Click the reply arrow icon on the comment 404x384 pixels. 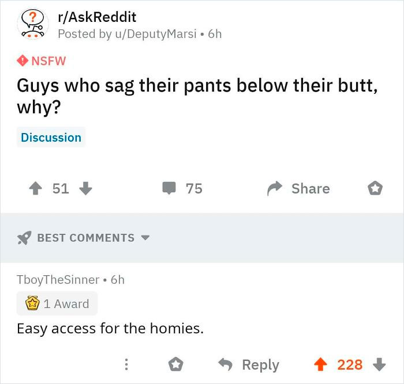226,364
